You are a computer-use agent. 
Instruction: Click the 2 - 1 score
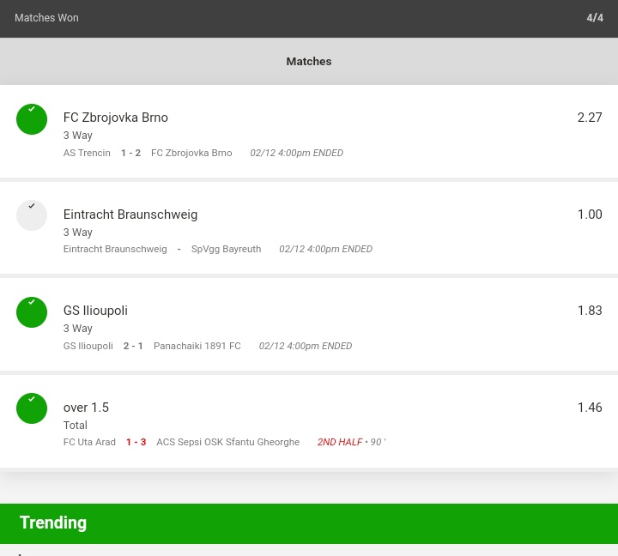tap(133, 346)
